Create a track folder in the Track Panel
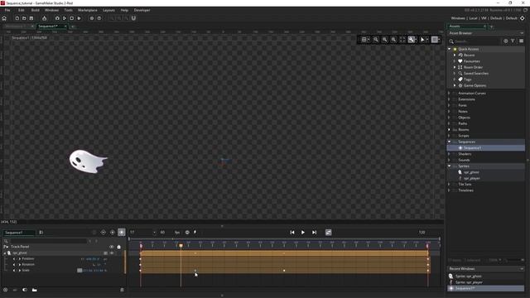 click(x=35, y=290)
